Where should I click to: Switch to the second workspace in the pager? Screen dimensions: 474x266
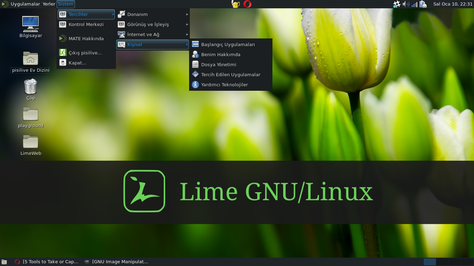tap(442, 262)
